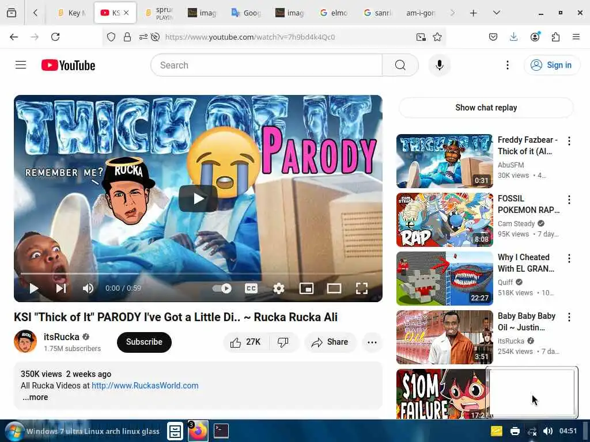Reload the current page
Viewport: 590px width, 442px height.
[55, 37]
